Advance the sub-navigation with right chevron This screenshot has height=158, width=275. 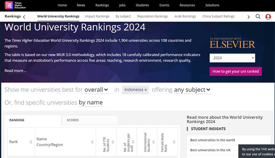[248, 17]
